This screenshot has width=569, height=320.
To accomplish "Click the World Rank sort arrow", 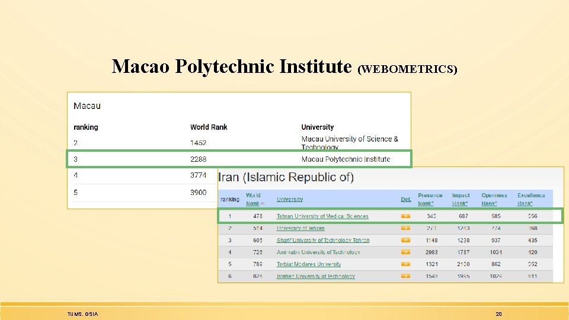I will (x=263, y=203).
